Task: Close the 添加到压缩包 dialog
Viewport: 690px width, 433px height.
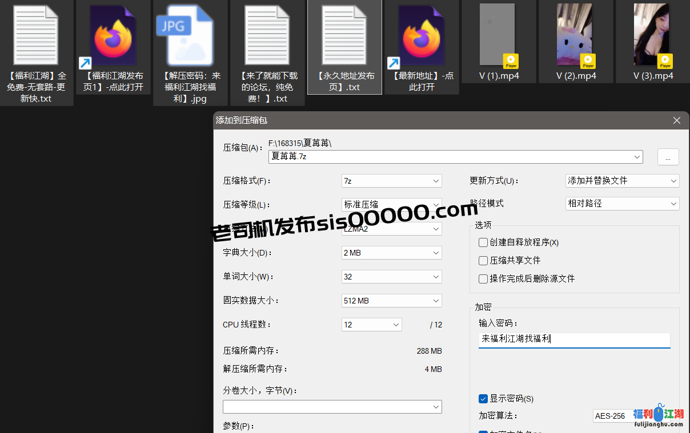Action: click(x=677, y=120)
